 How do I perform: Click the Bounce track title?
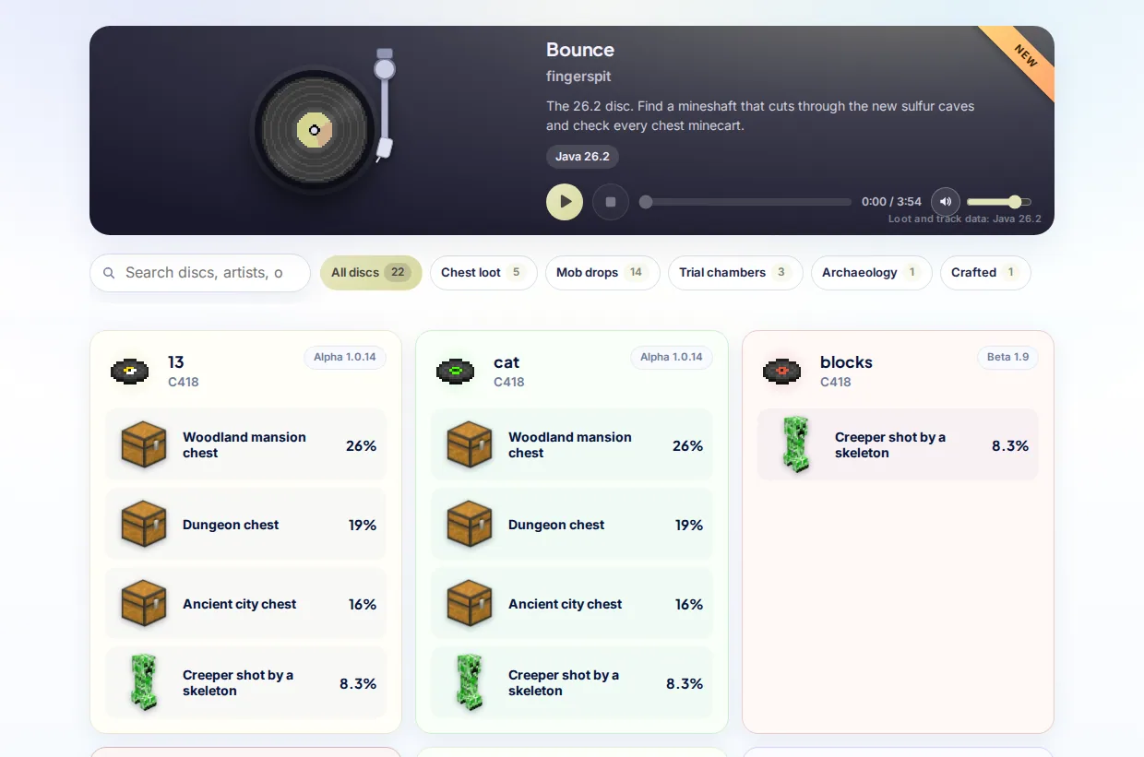(580, 50)
